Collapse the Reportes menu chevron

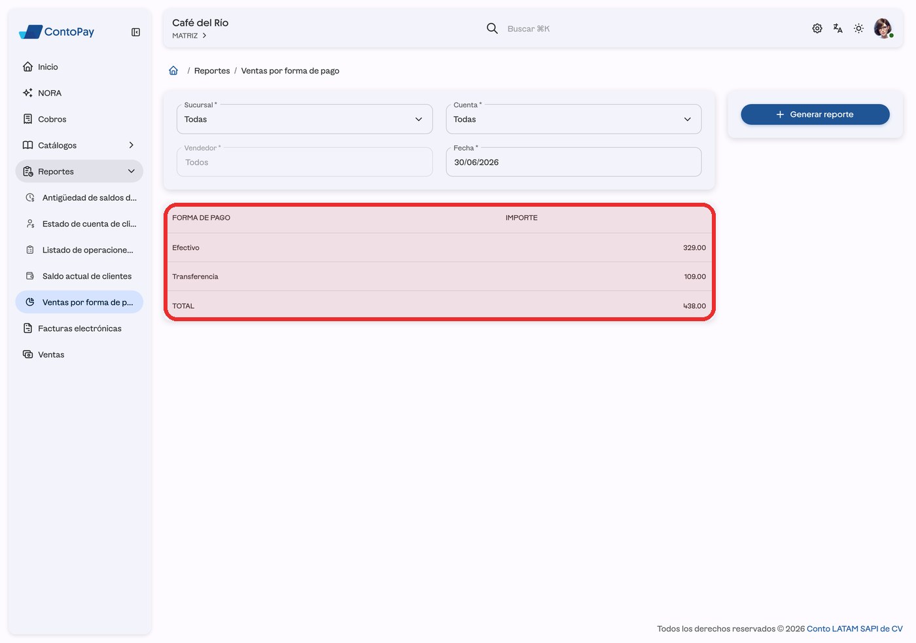[x=131, y=171]
